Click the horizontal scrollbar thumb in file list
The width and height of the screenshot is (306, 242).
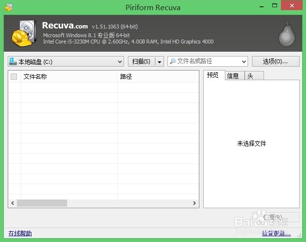42,203
